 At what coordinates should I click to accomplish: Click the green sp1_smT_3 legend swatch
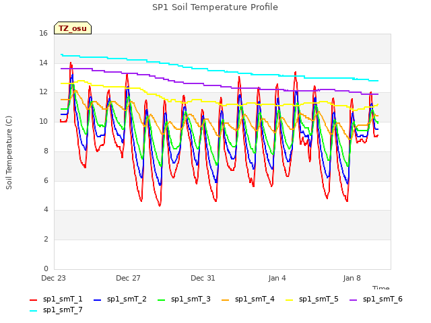(162, 300)
